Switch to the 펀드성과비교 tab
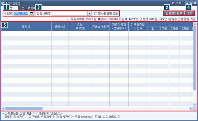 point(28,8)
